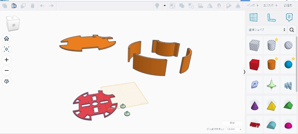Click the Paste clipboard icon

click(x=14, y=6)
